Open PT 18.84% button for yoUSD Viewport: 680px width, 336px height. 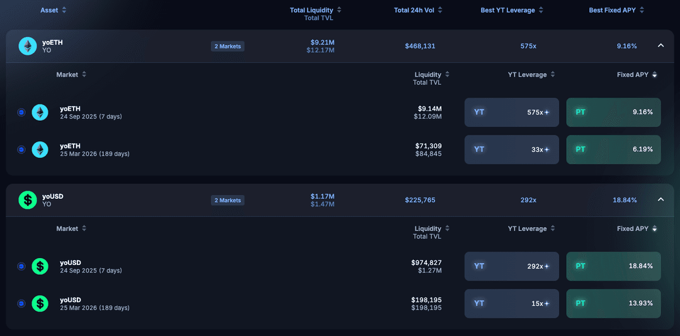pyautogui.click(x=613, y=267)
